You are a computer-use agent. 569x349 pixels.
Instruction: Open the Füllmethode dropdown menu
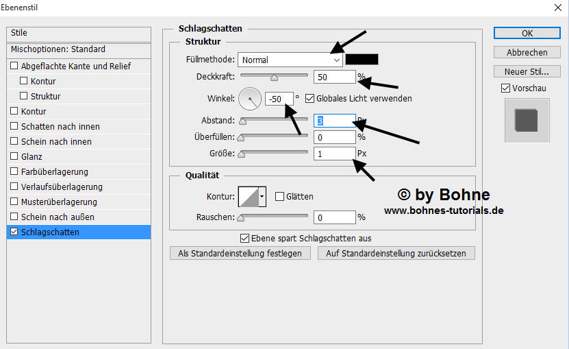coord(290,60)
